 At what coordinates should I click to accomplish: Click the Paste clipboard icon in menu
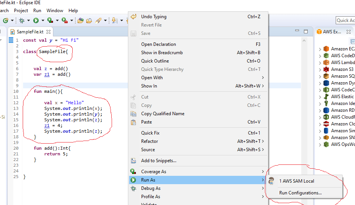pos(133,122)
